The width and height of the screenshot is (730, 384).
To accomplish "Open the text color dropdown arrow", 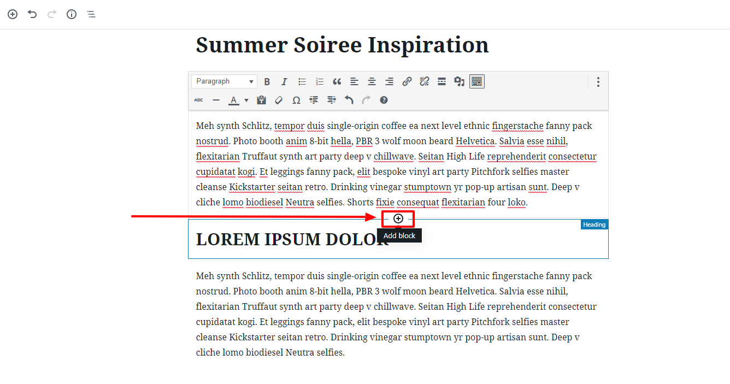I will pos(245,100).
